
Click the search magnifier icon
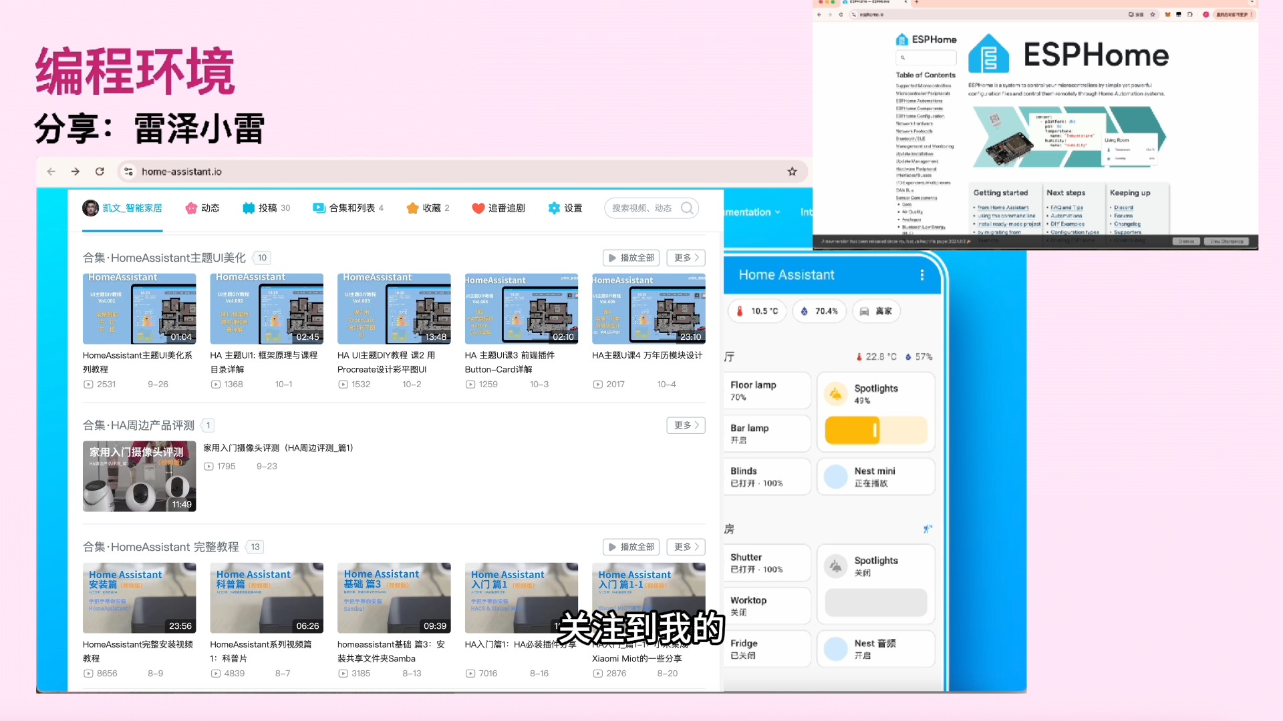click(x=687, y=208)
